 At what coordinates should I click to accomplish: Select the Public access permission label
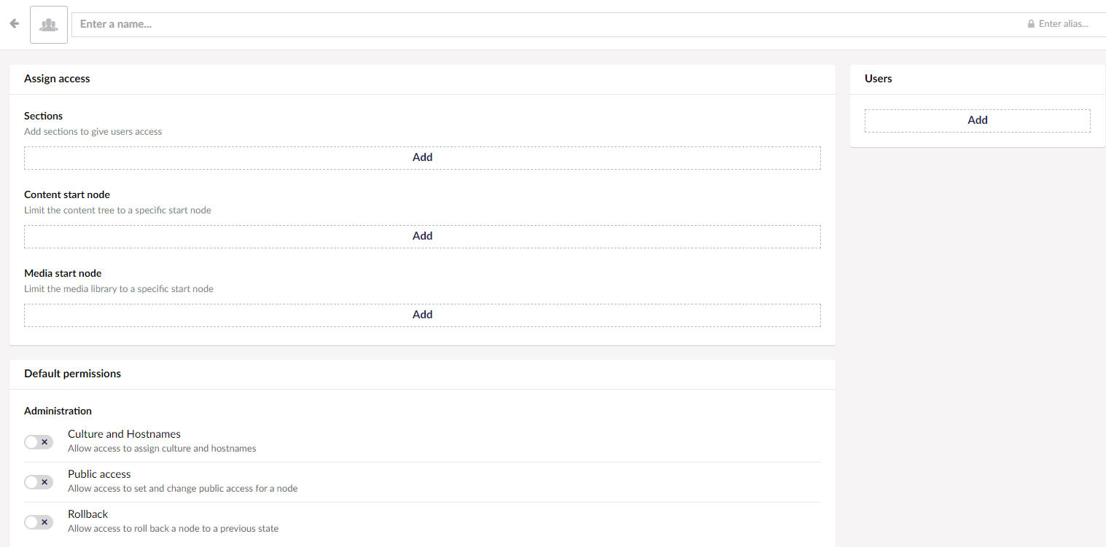pos(99,474)
